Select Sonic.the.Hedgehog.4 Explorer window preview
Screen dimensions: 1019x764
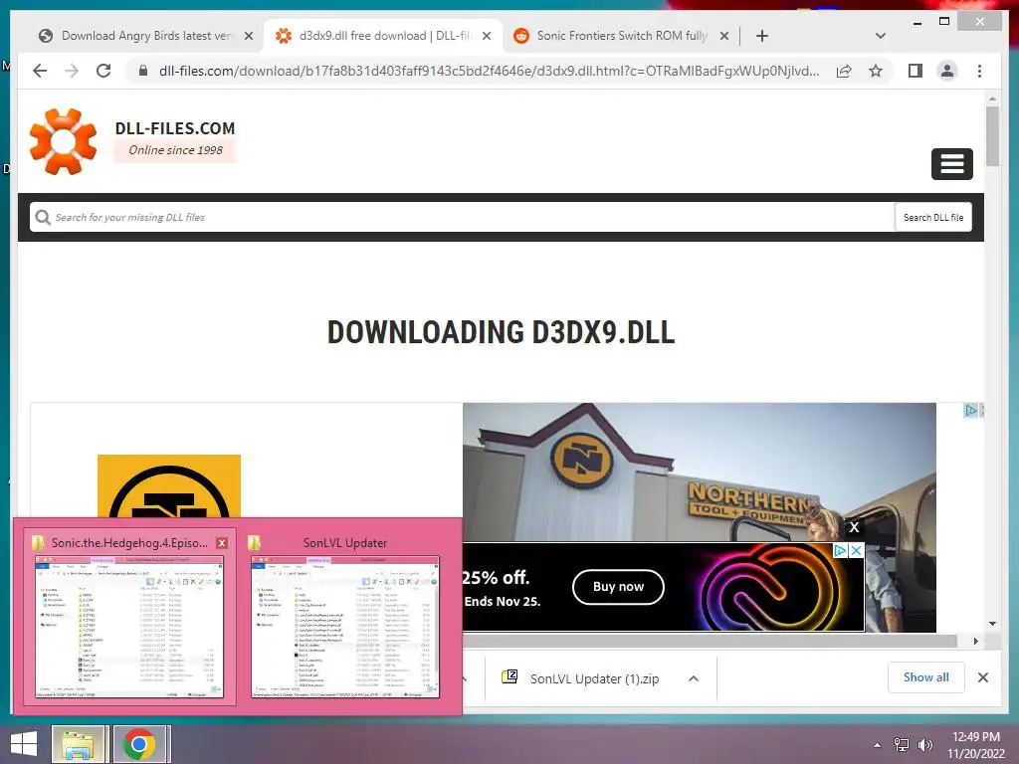(x=128, y=616)
